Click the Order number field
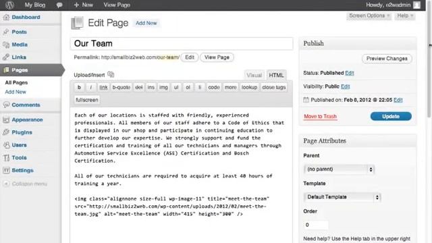 point(316,225)
